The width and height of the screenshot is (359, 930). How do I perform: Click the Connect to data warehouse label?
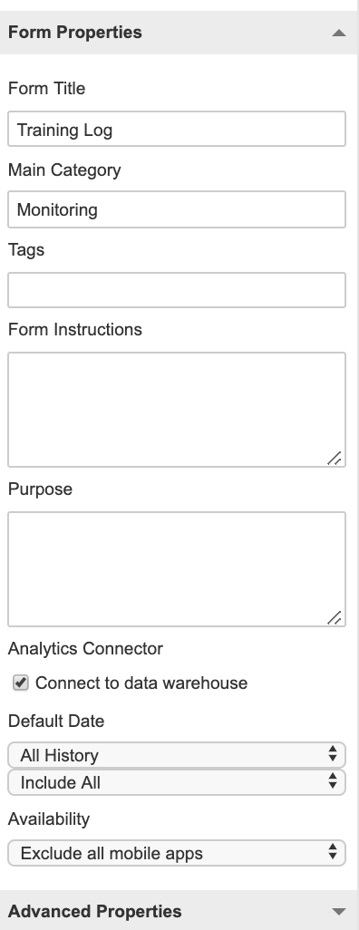(x=141, y=683)
